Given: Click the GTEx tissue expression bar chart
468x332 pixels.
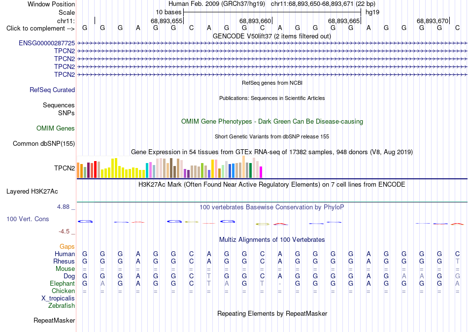Looking at the screenshot, I should coord(169,167).
